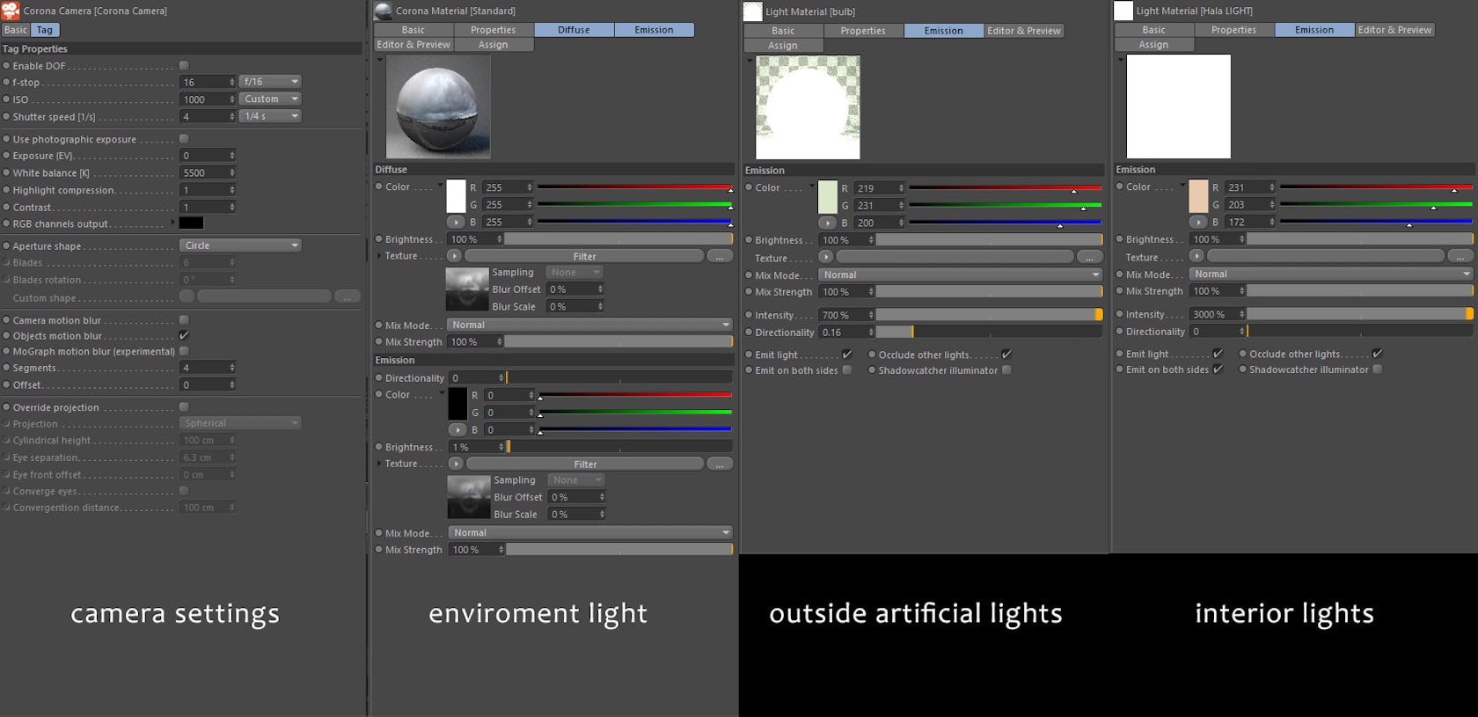Image resolution: width=1478 pixels, height=717 pixels.
Task: Click Emission texture browse ellipsis in Corona Material
Action: pyautogui.click(x=720, y=464)
